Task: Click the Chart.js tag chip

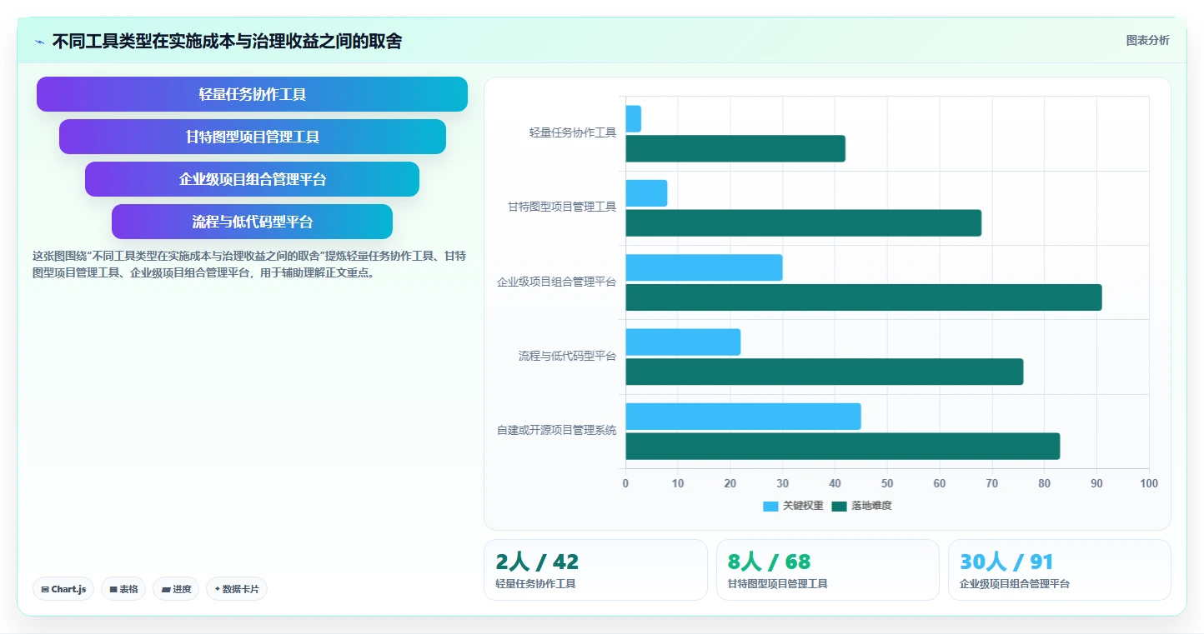Action: point(64,589)
